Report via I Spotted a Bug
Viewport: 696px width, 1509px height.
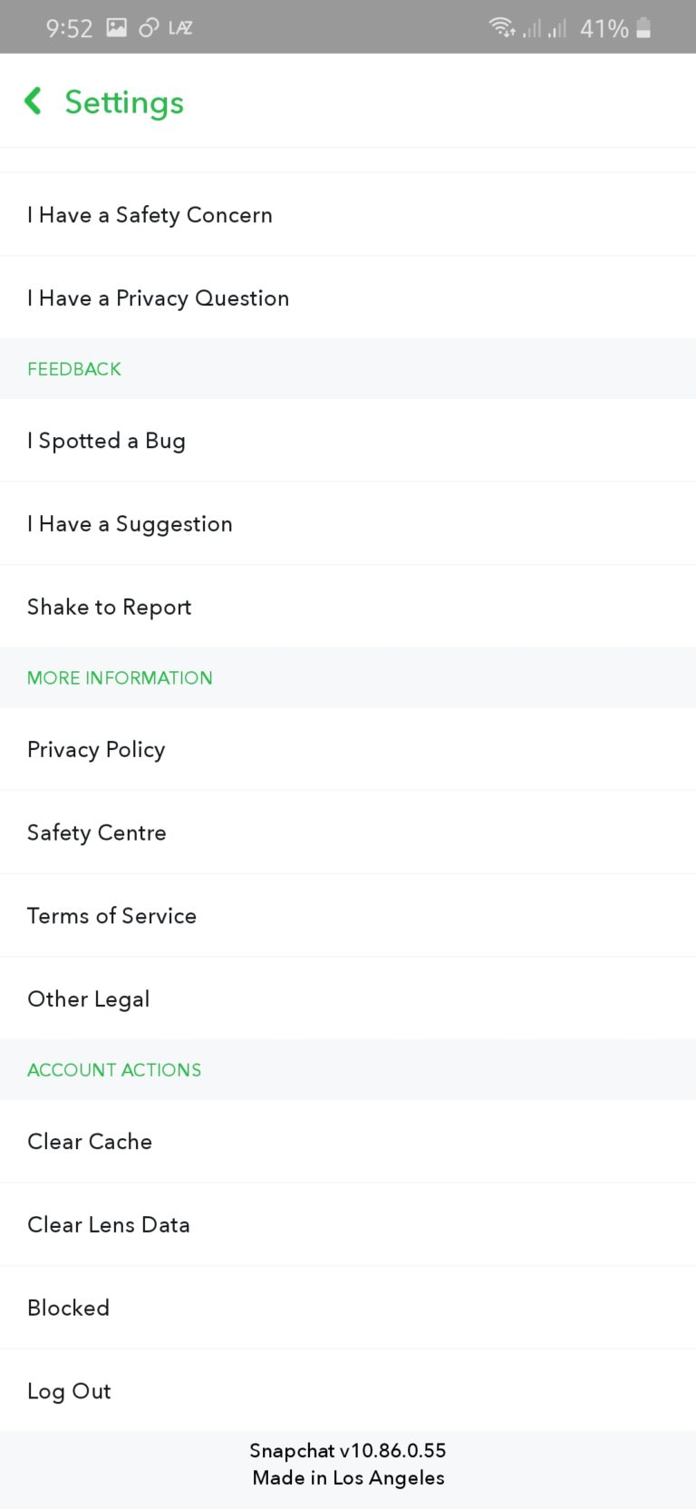coord(107,441)
